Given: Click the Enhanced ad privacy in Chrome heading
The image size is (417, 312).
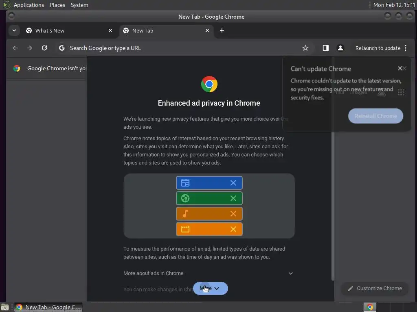Looking at the screenshot, I should coord(209,103).
